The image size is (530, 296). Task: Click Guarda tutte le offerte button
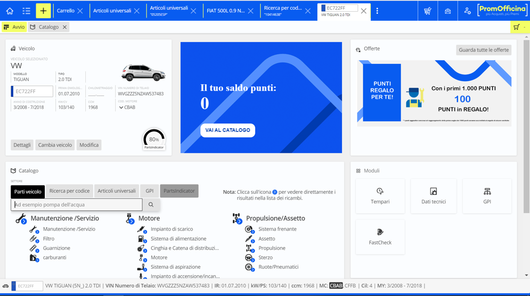pyautogui.click(x=484, y=50)
